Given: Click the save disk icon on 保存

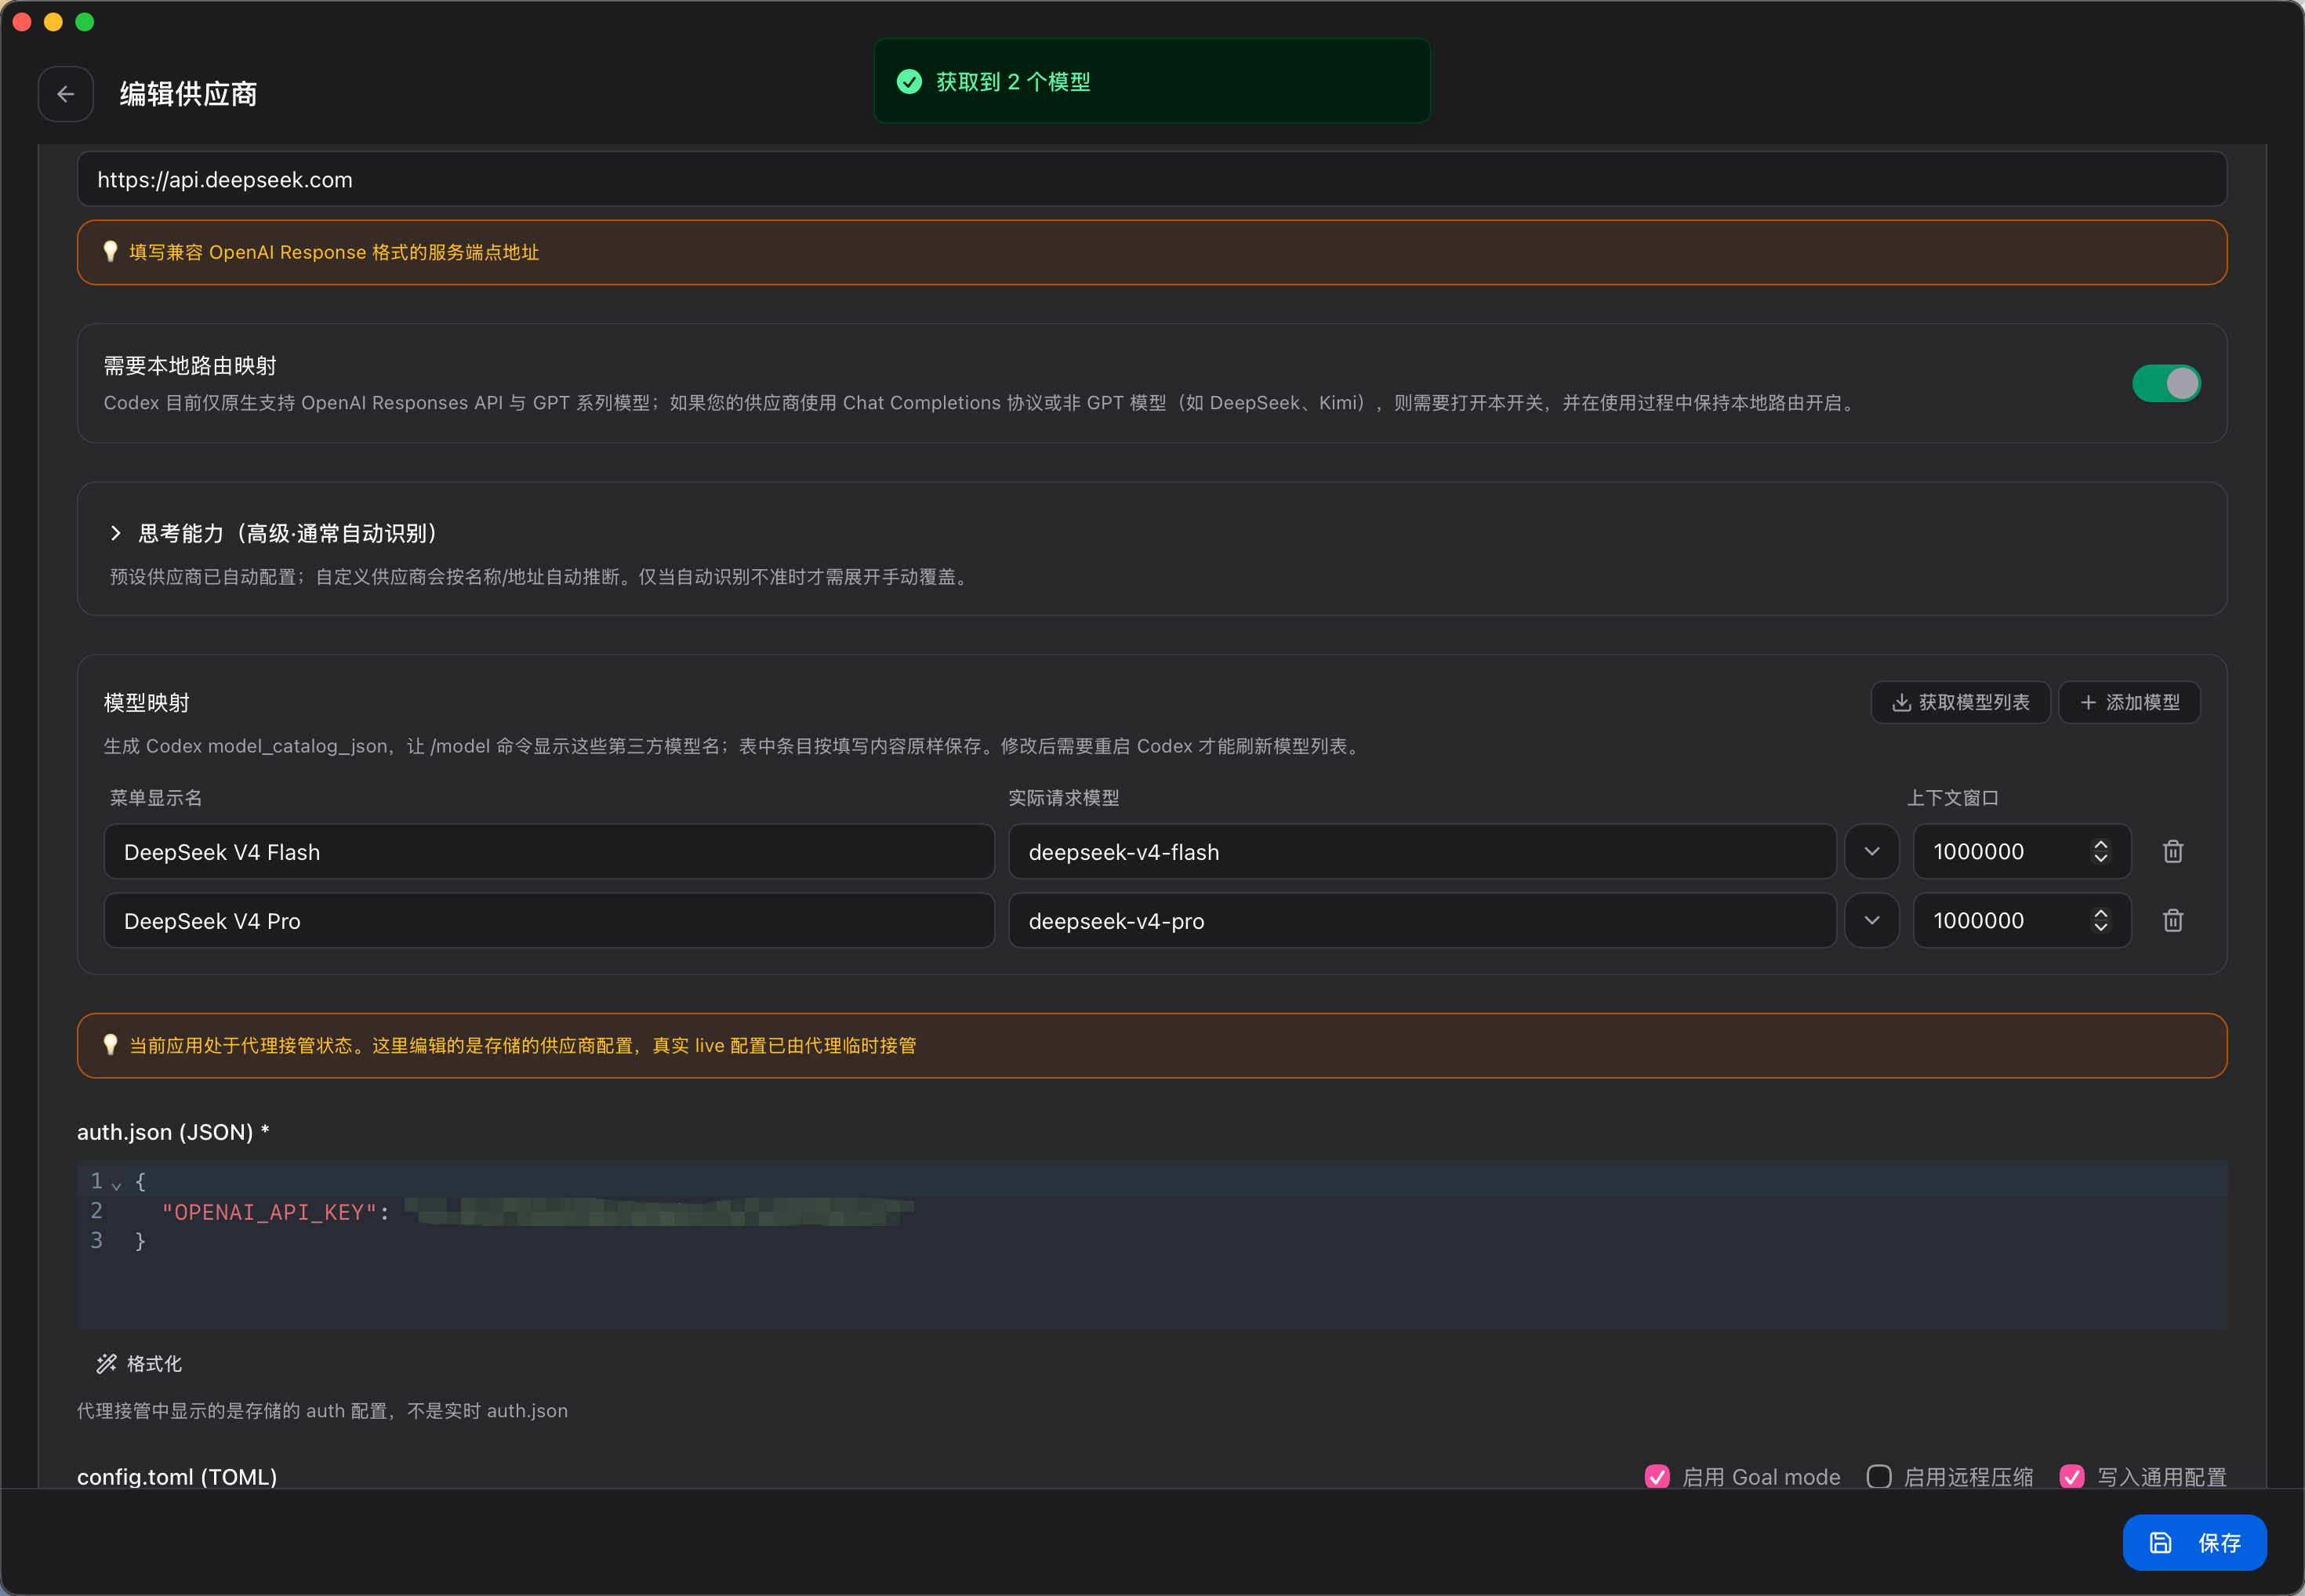Looking at the screenshot, I should 2160,1543.
